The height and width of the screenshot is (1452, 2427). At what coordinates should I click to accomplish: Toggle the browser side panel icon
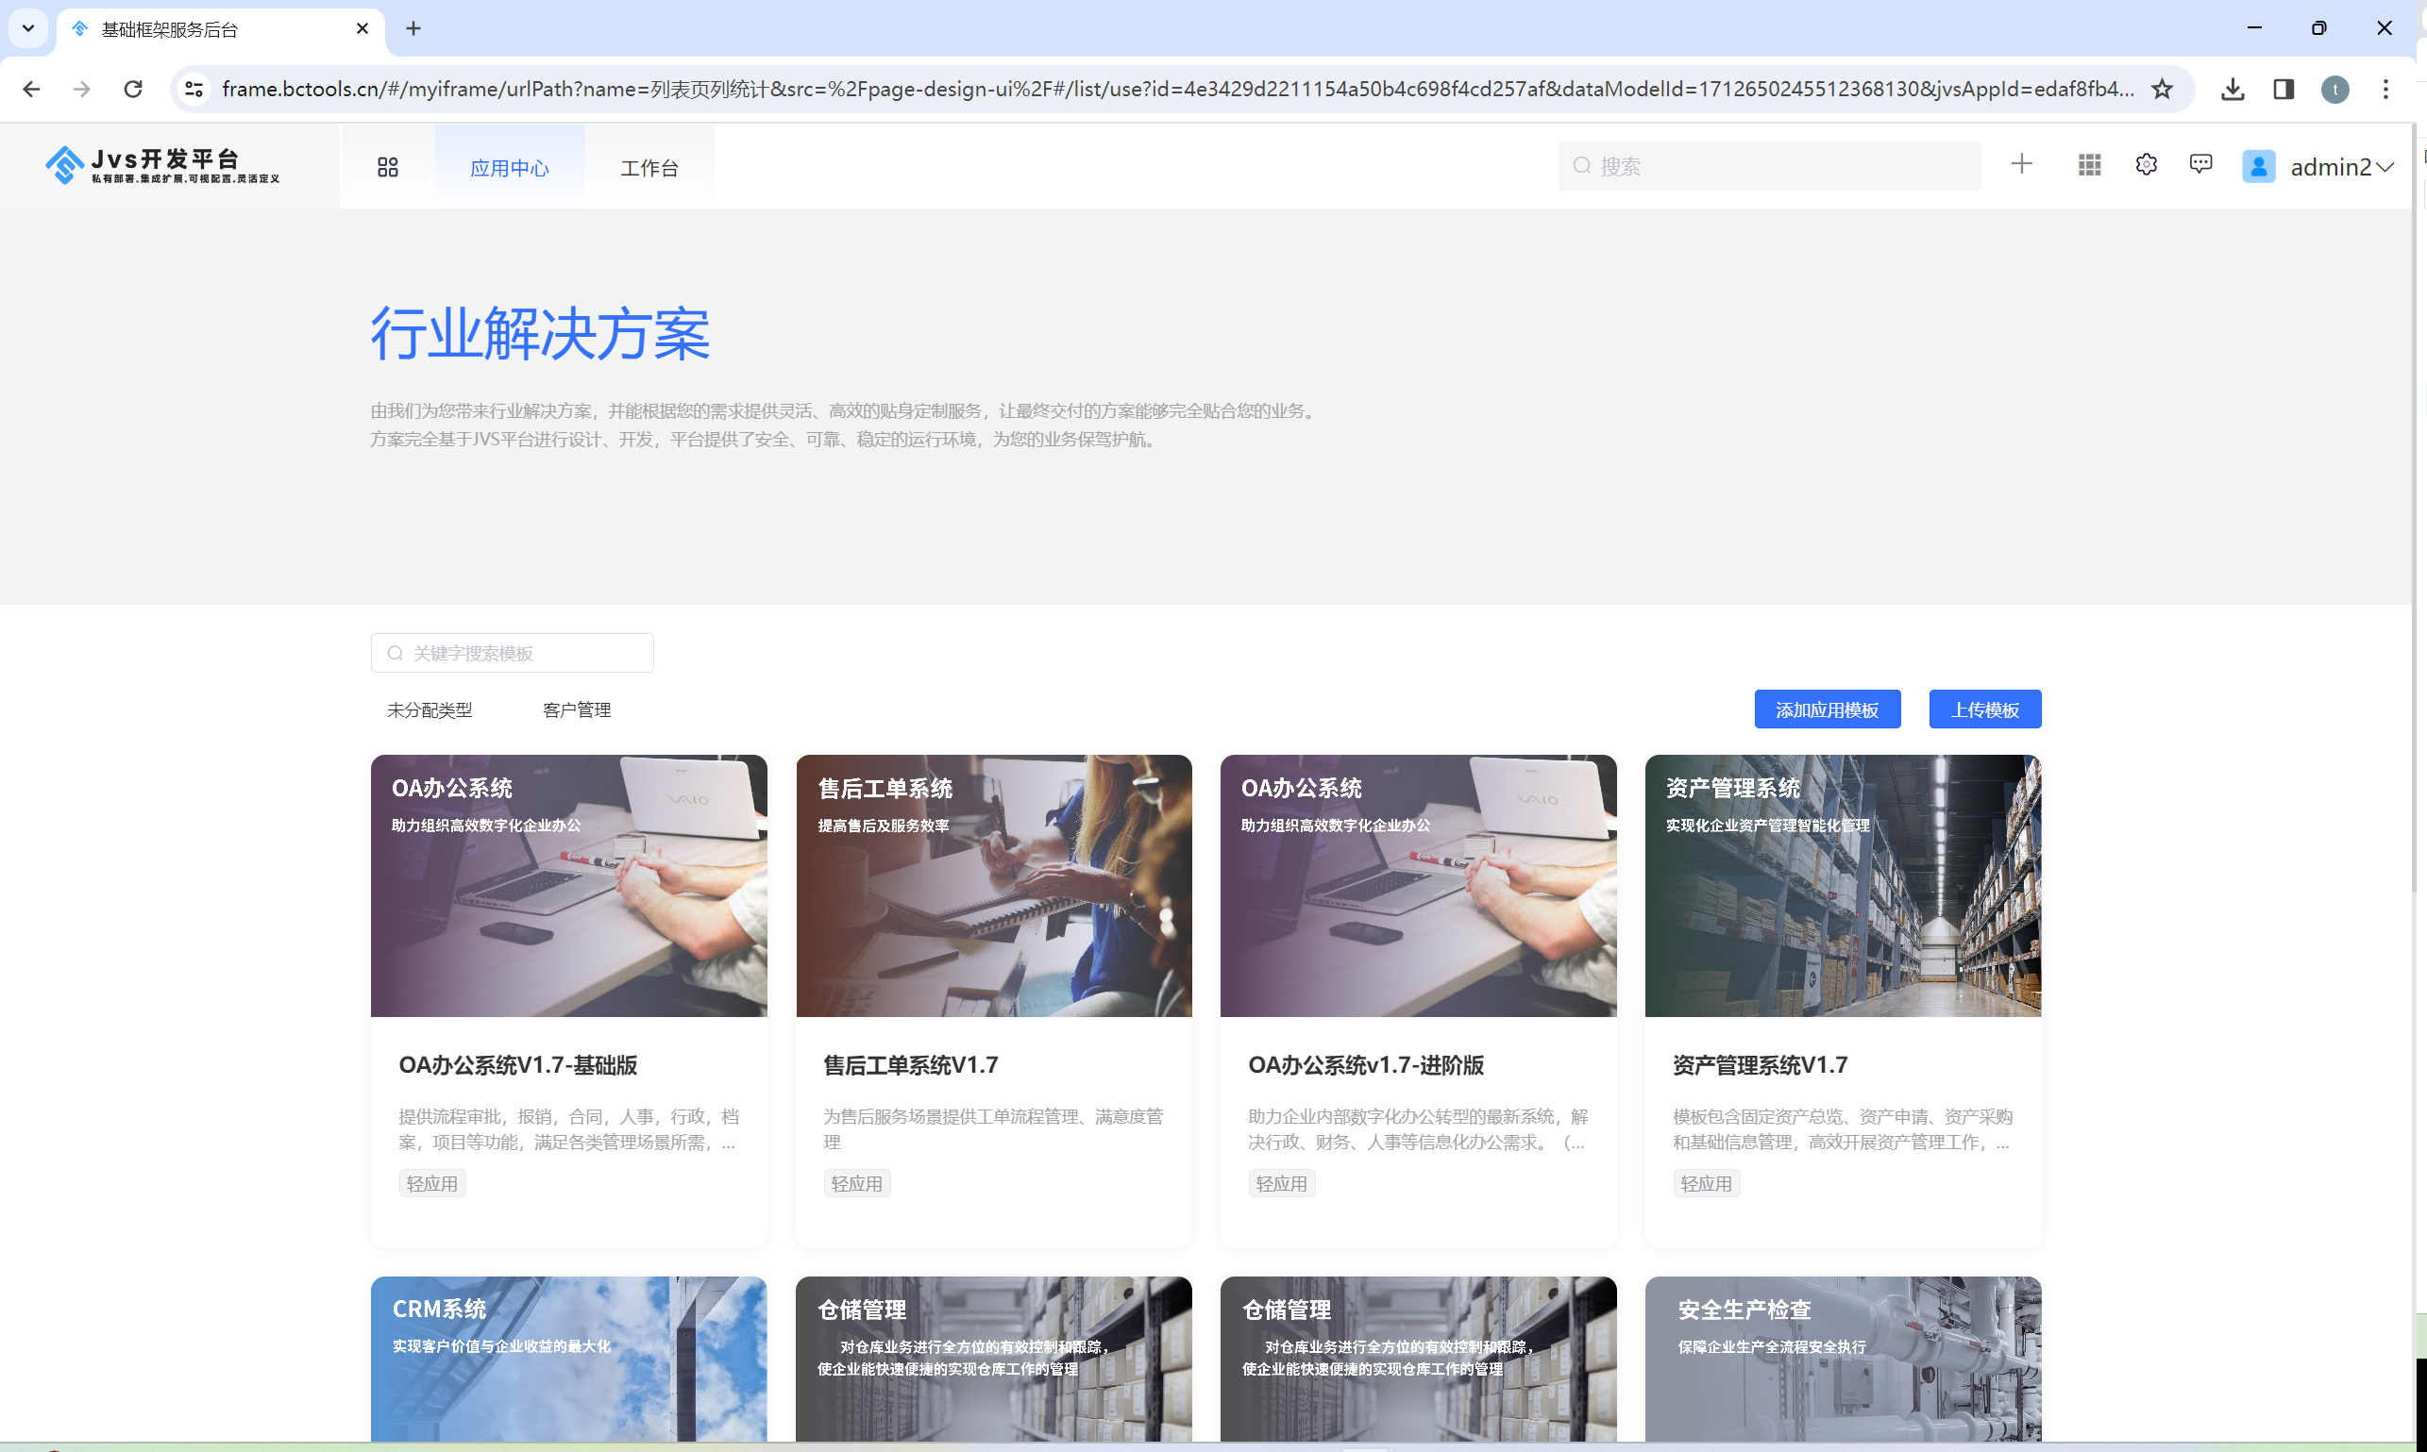point(2284,89)
